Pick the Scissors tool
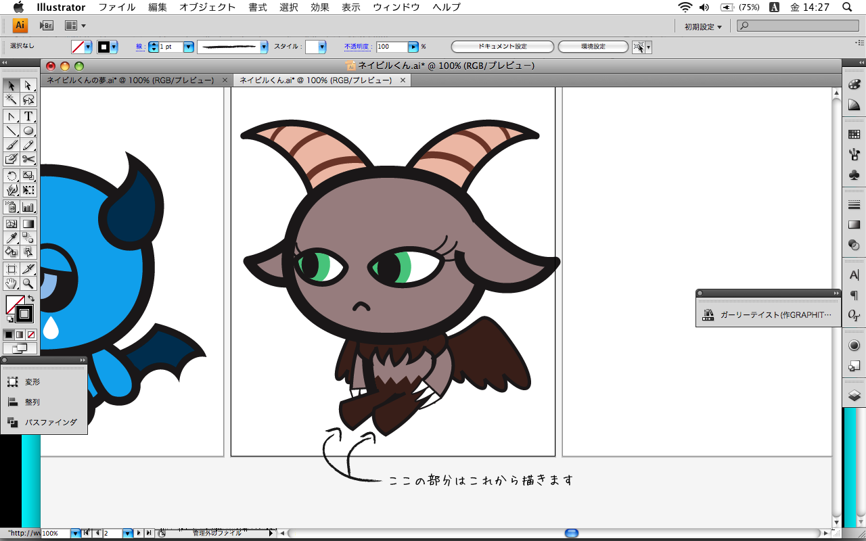Image resolution: width=866 pixels, height=541 pixels. point(28,160)
